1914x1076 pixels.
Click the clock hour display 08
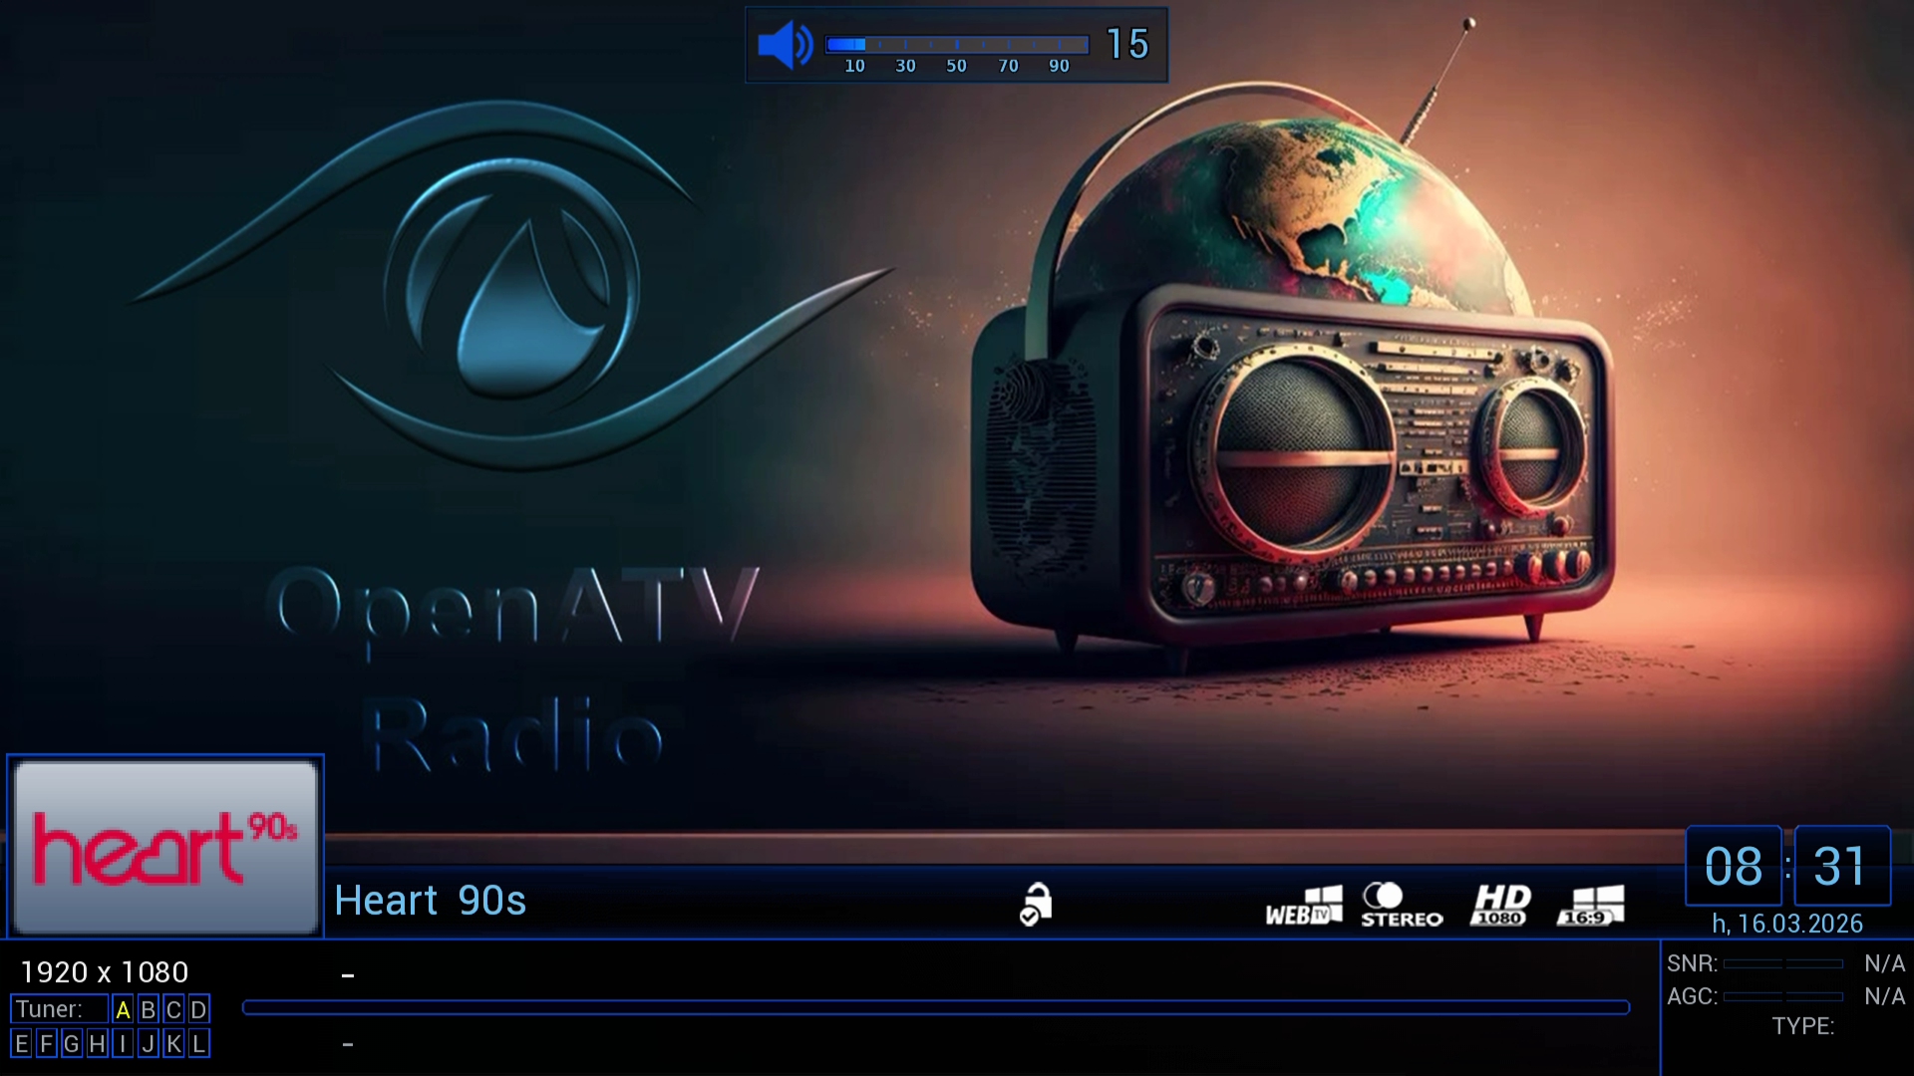(1733, 866)
